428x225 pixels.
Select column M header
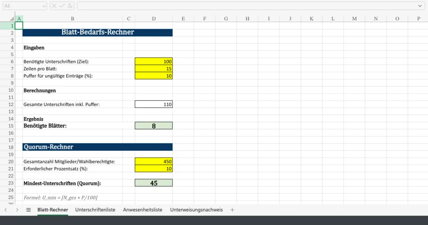coord(354,19)
